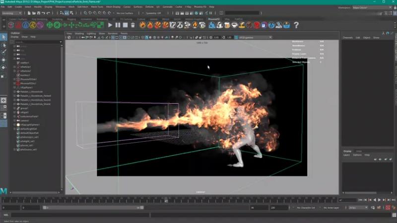Screen dimensions: 397x223
Task: Pause the simulation with the shelf pause button
Action: point(118,25)
